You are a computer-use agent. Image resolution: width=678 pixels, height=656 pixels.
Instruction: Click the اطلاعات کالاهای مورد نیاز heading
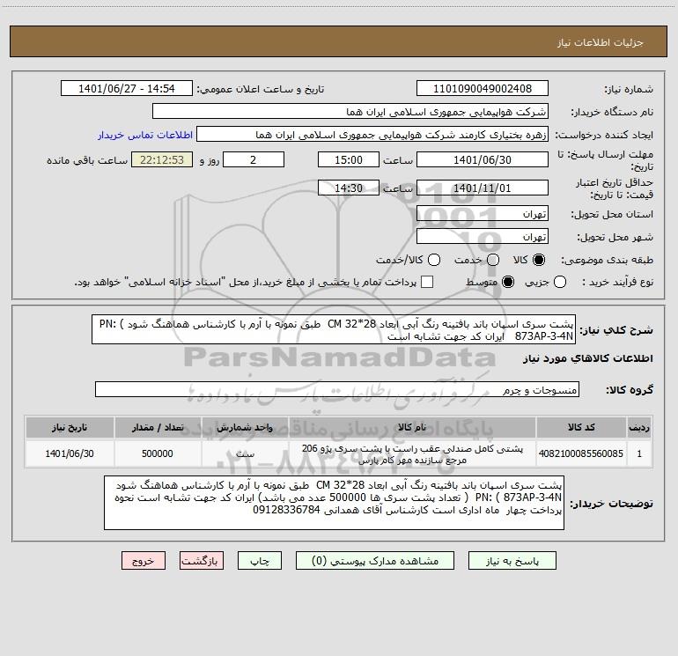pos(588,358)
